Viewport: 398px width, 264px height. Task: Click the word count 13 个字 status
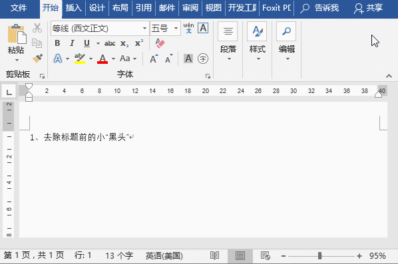119,255
